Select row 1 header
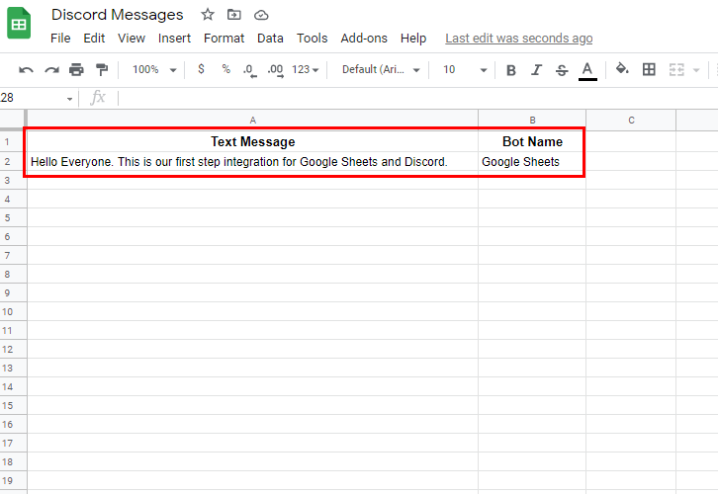This screenshot has height=494, width=718. [13, 142]
